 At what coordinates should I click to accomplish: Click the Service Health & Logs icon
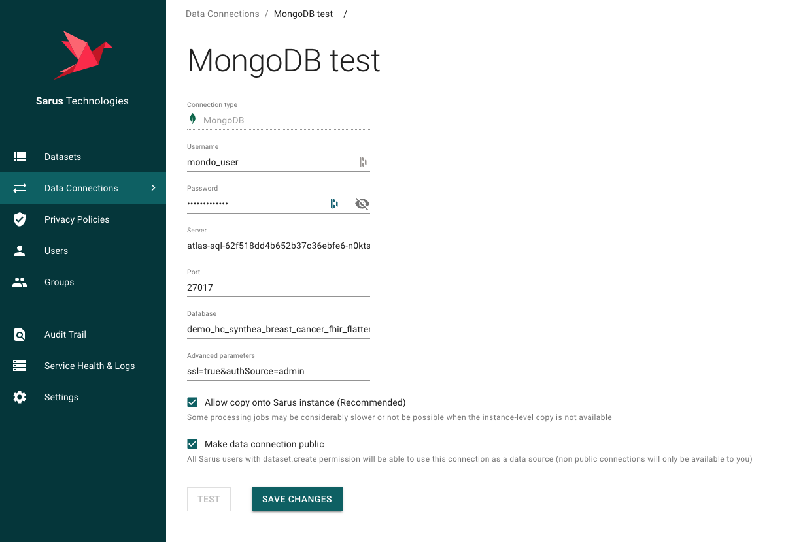point(20,366)
